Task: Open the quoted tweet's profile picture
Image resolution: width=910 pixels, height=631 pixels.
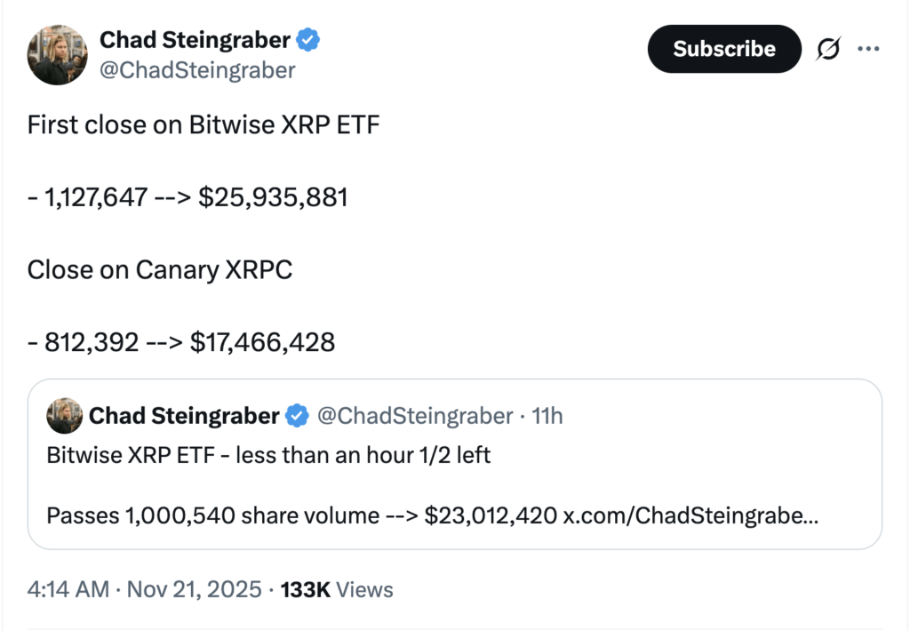Action: click(62, 415)
